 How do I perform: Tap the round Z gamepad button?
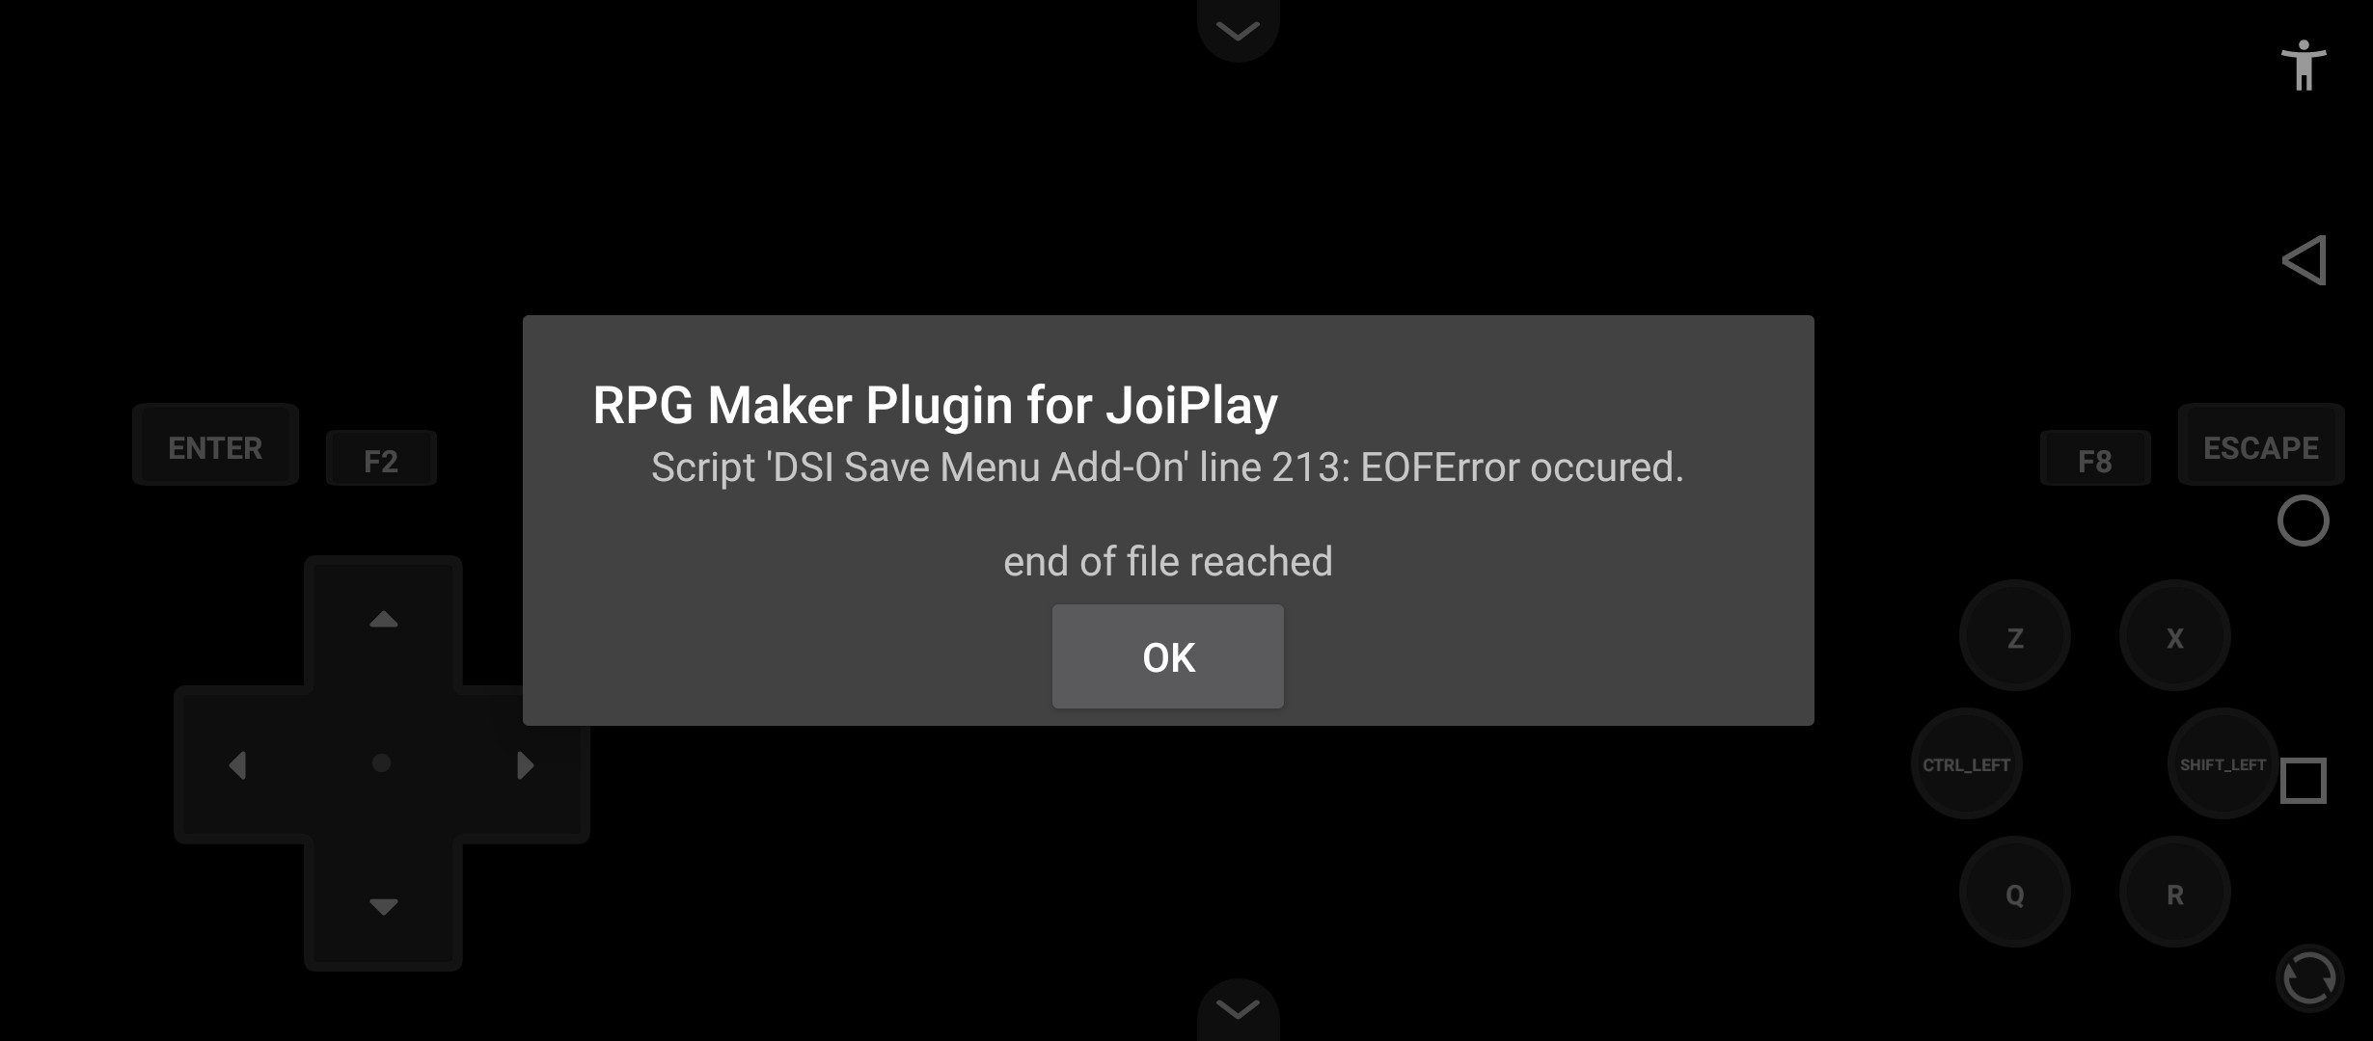[x=2015, y=636]
